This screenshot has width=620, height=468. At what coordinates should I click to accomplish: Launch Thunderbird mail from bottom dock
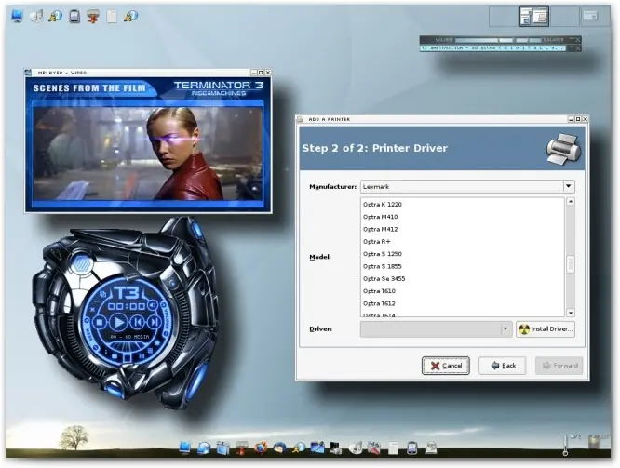coord(279,448)
